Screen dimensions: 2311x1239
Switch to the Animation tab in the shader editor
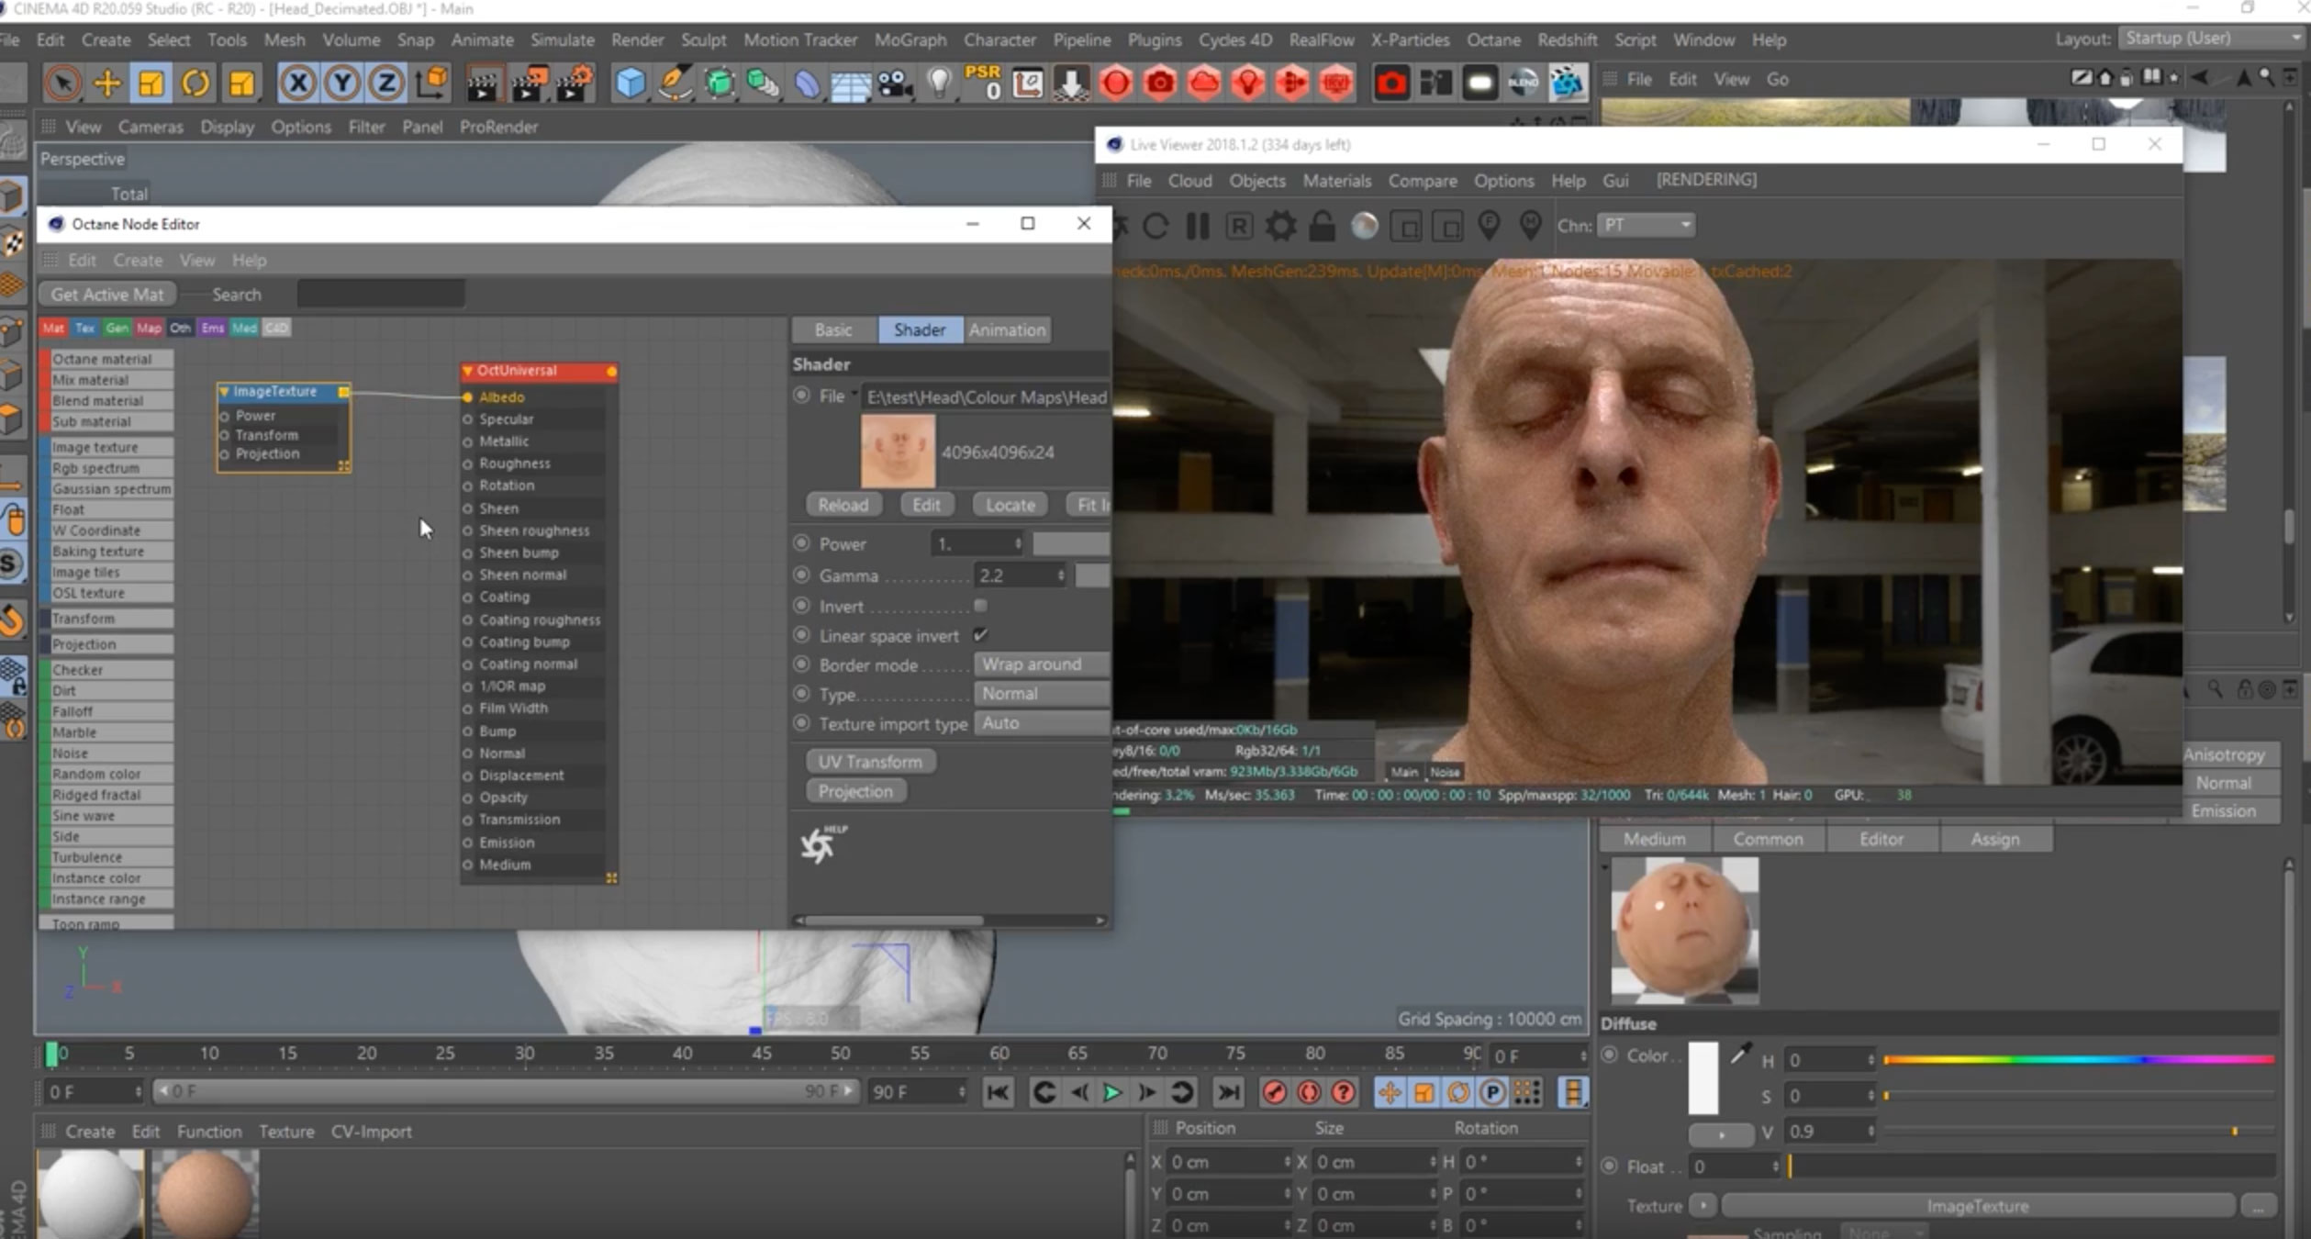[1006, 329]
